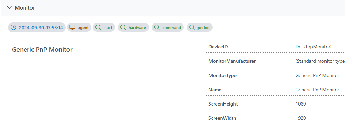Click Generic PnP Monitor value in MonitorType row
345x129 pixels.
pyautogui.click(x=317, y=76)
